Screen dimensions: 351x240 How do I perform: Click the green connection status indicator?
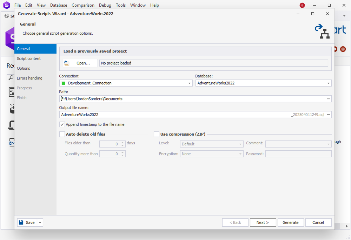pyautogui.click(x=64, y=83)
